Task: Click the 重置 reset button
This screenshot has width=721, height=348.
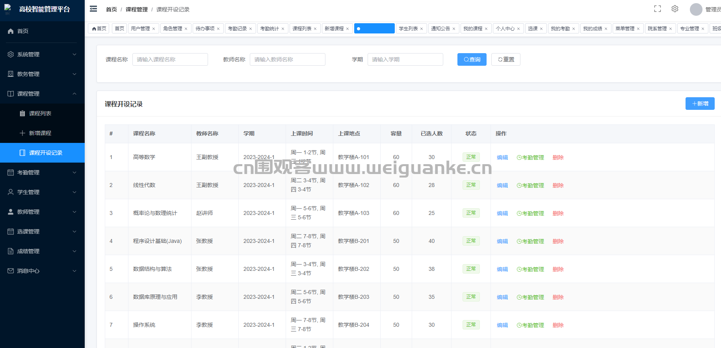Action: 505,59
